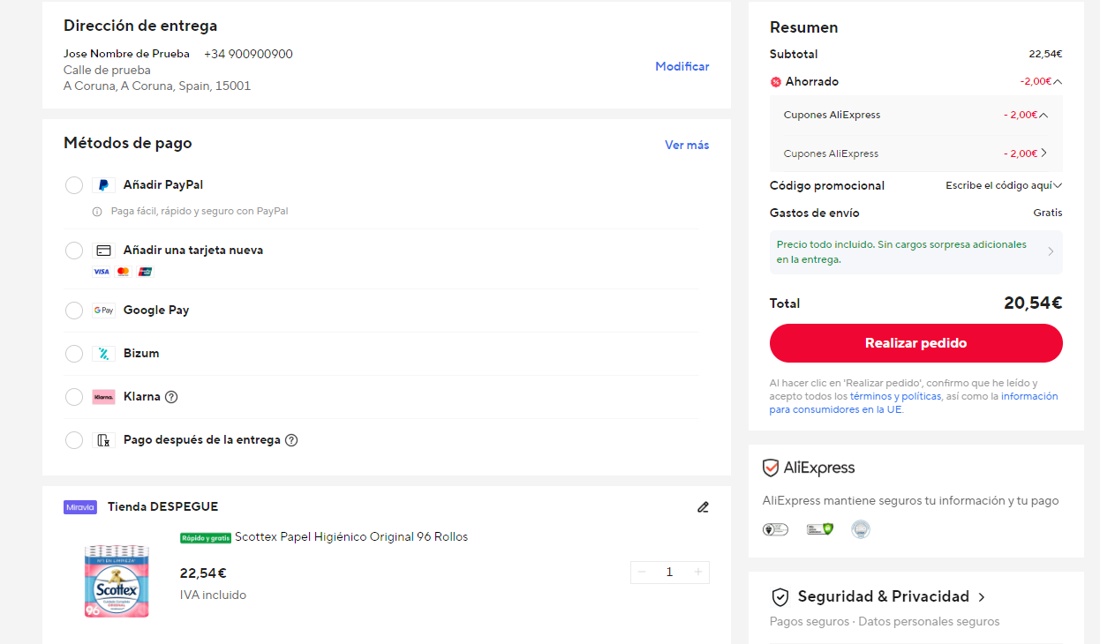Viewport: 1100px width, 644px height.
Task: Click the Google Pay logo icon
Action: (x=103, y=311)
